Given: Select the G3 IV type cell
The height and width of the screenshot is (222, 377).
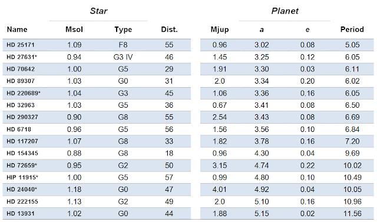Looking at the screenshot, I should click(x=123, y=57).
